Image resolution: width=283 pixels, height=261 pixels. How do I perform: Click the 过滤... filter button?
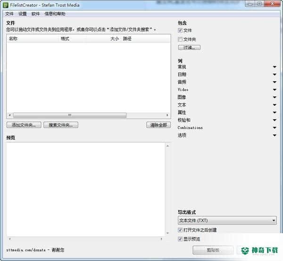coord(189,47)
